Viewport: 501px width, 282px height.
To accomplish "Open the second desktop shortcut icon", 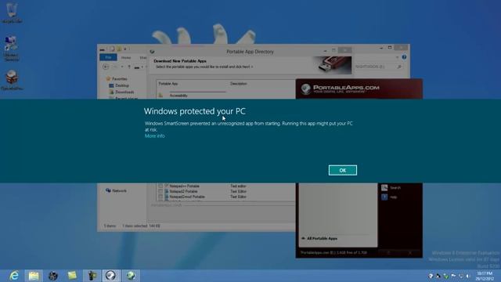I will point(11,48).
